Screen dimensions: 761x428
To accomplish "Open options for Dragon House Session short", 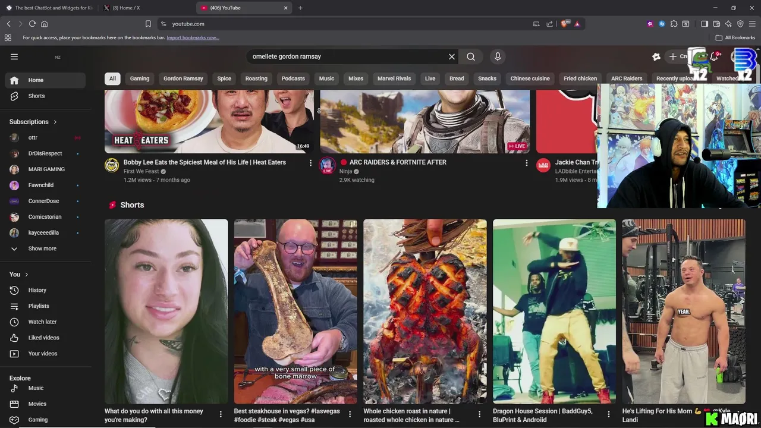I will pyautogui.click(x=609, y=414).
